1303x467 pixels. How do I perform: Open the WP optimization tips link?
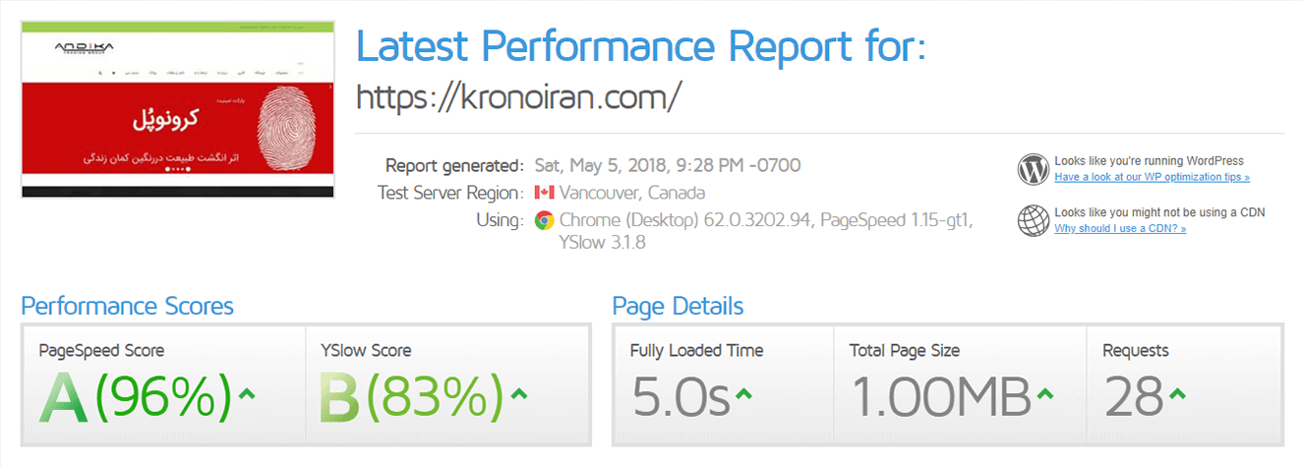(x=1152, y=178)
